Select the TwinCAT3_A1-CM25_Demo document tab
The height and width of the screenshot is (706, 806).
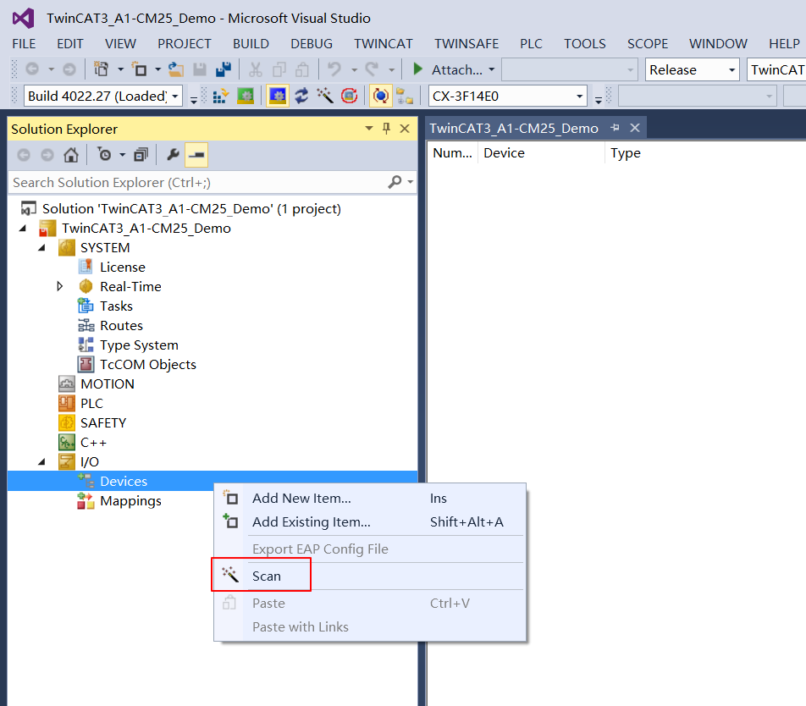point(514,128)
